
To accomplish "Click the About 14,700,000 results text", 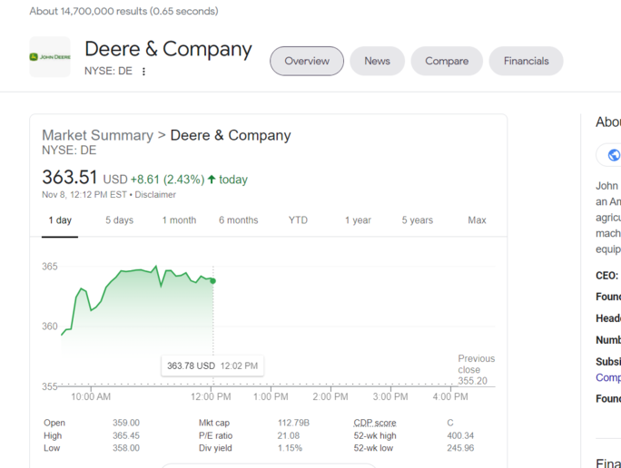I will click(124, 11).
